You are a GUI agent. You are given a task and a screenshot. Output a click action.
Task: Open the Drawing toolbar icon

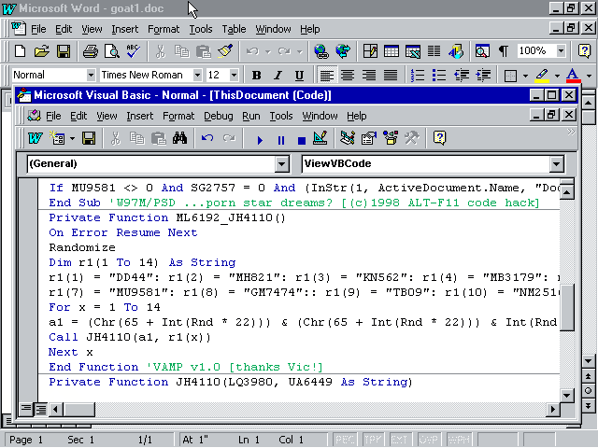[x=456, y=50]
